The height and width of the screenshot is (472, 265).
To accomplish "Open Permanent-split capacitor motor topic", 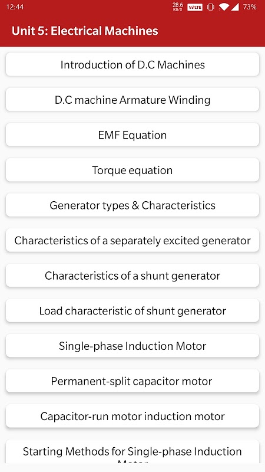I will point(132,381).
